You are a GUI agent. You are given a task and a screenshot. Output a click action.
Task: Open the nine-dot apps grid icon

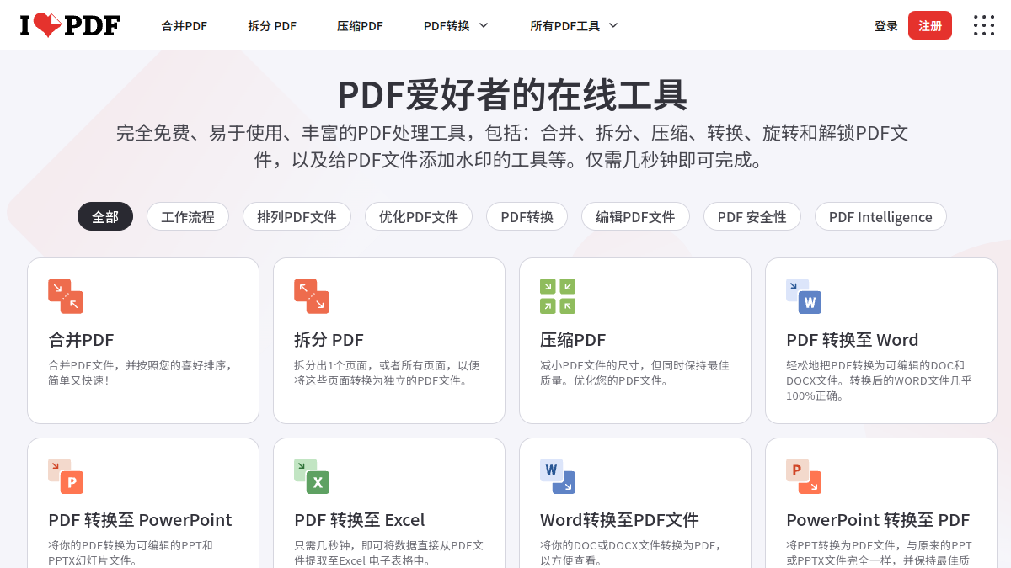984,25
